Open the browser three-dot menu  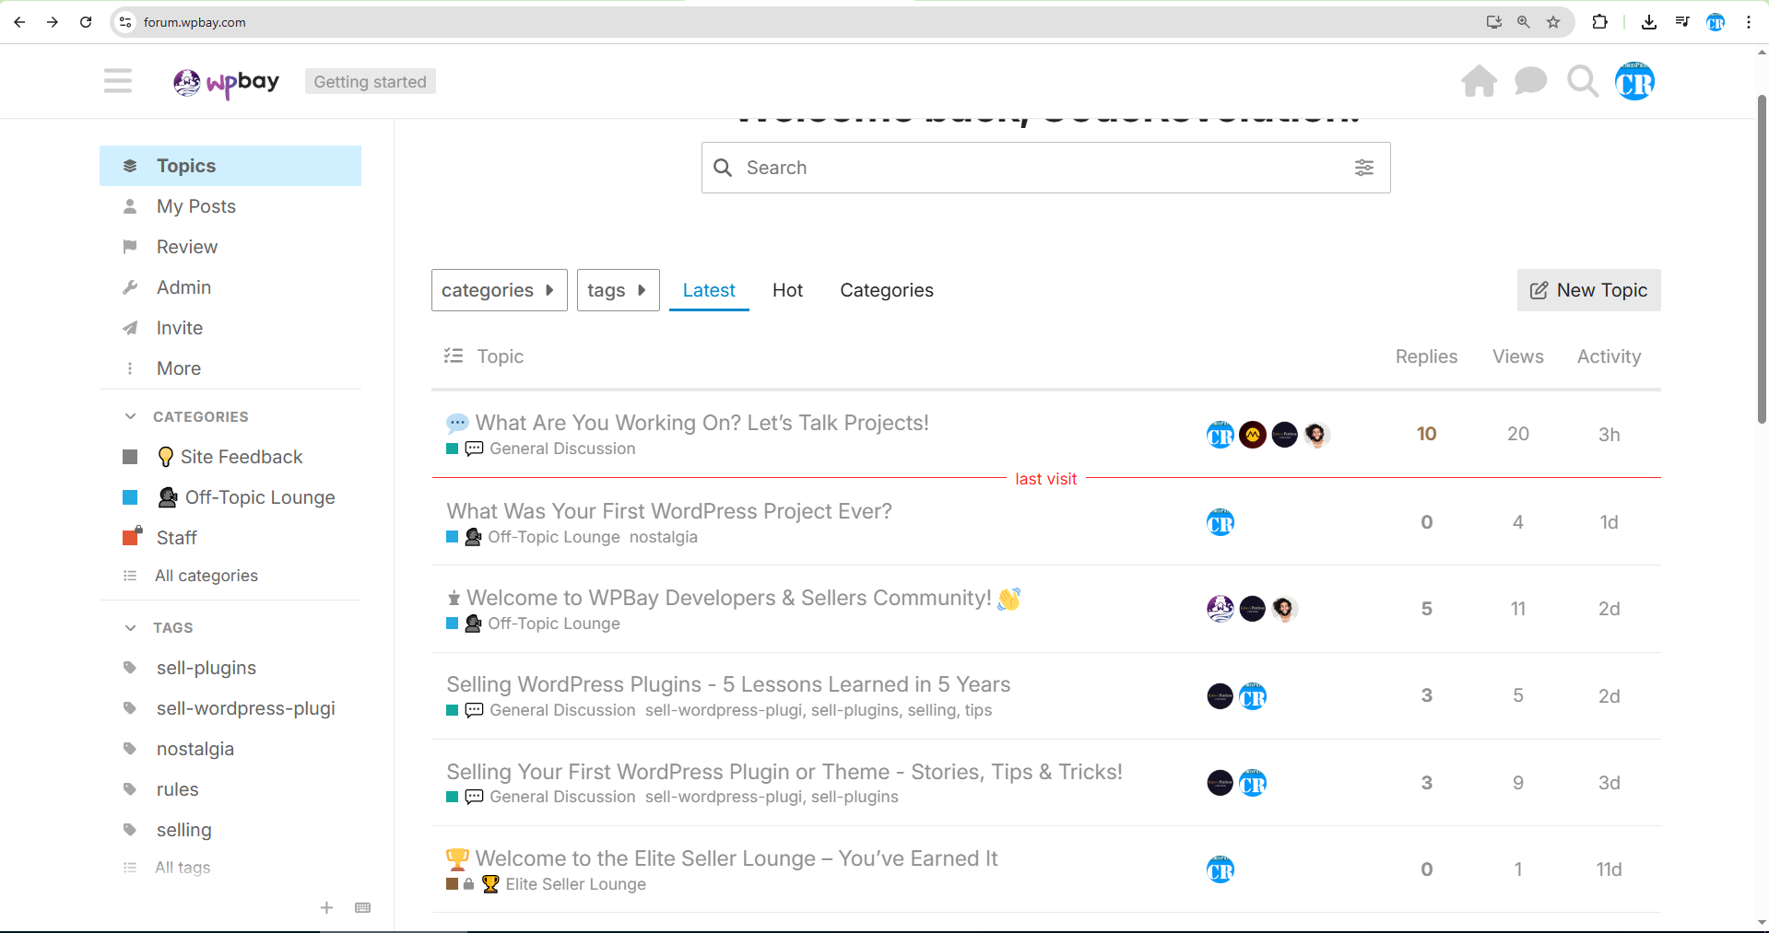coord(1749,22)
